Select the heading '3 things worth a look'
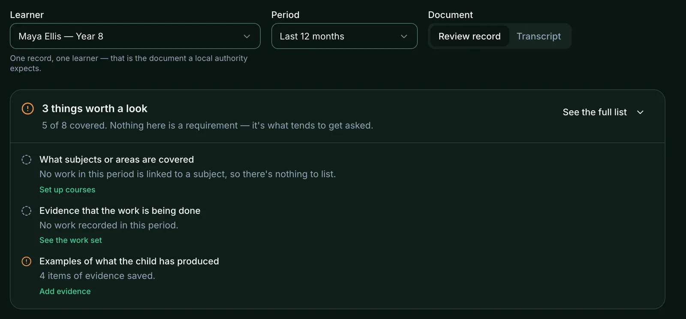This screenshot has height=319, width=686. pos(95,109)
